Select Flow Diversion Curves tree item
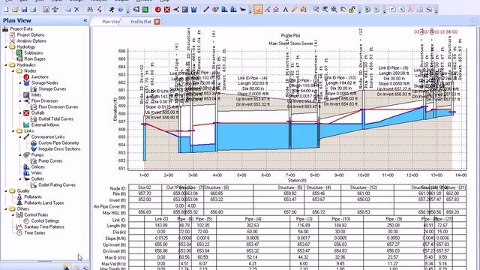 [58, 106]
